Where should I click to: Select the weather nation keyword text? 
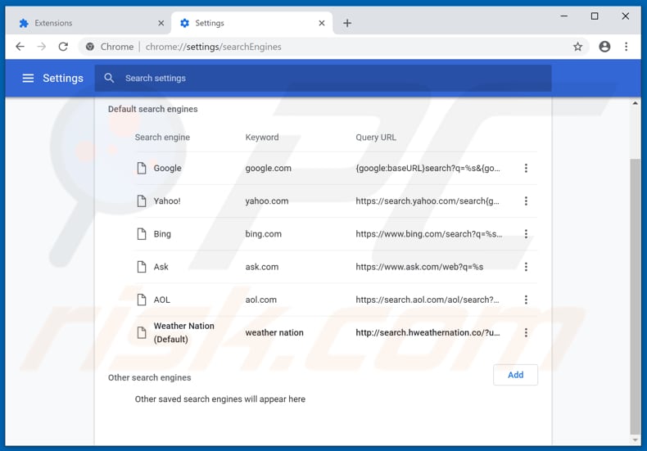(x=274, y=332)
